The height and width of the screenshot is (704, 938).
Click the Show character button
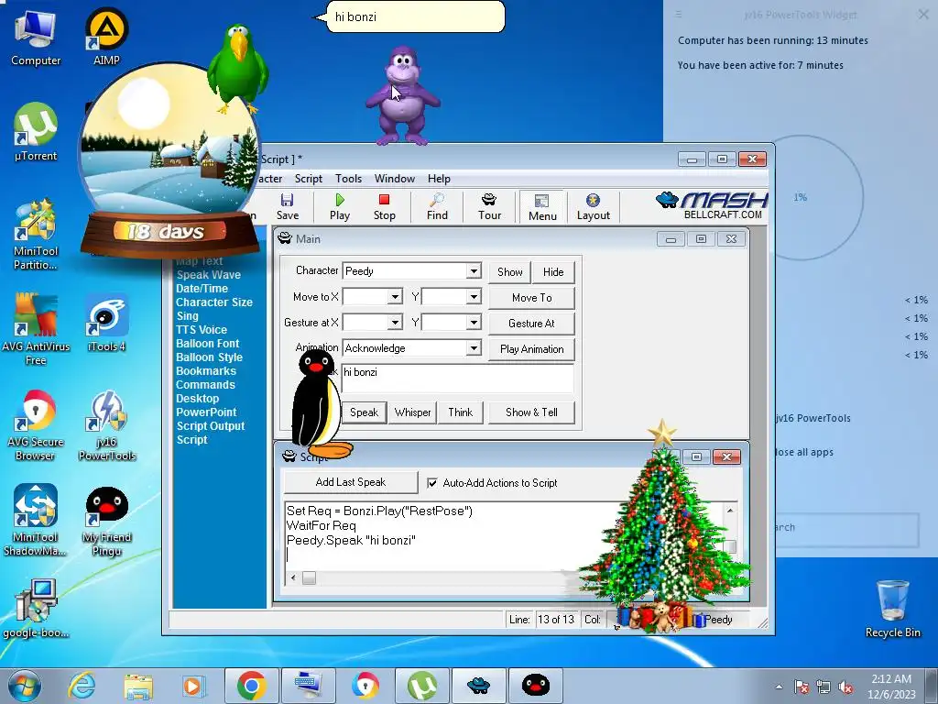509,271
